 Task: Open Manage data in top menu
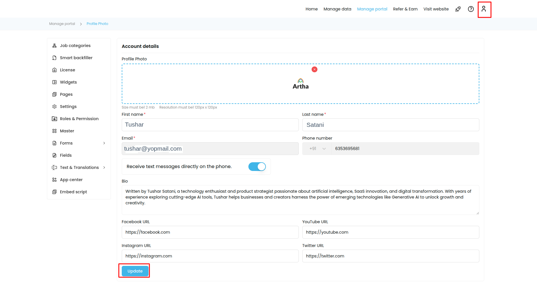pyautogui.click(x=337, y=9)
